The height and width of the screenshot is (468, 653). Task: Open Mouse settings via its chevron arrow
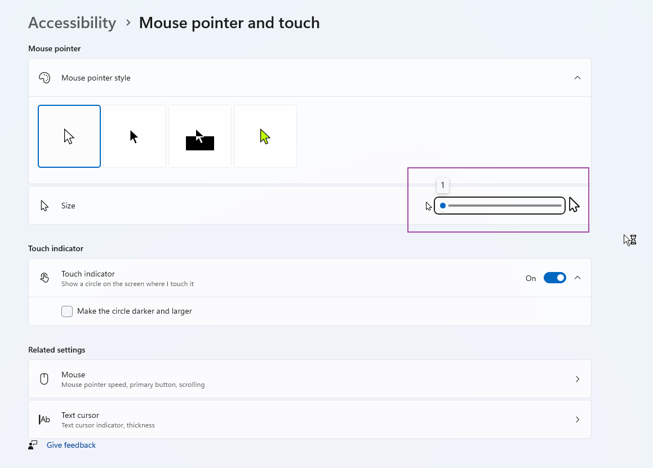tap(577, 379)
